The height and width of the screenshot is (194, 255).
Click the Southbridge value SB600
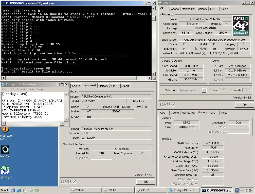(116, 111)
